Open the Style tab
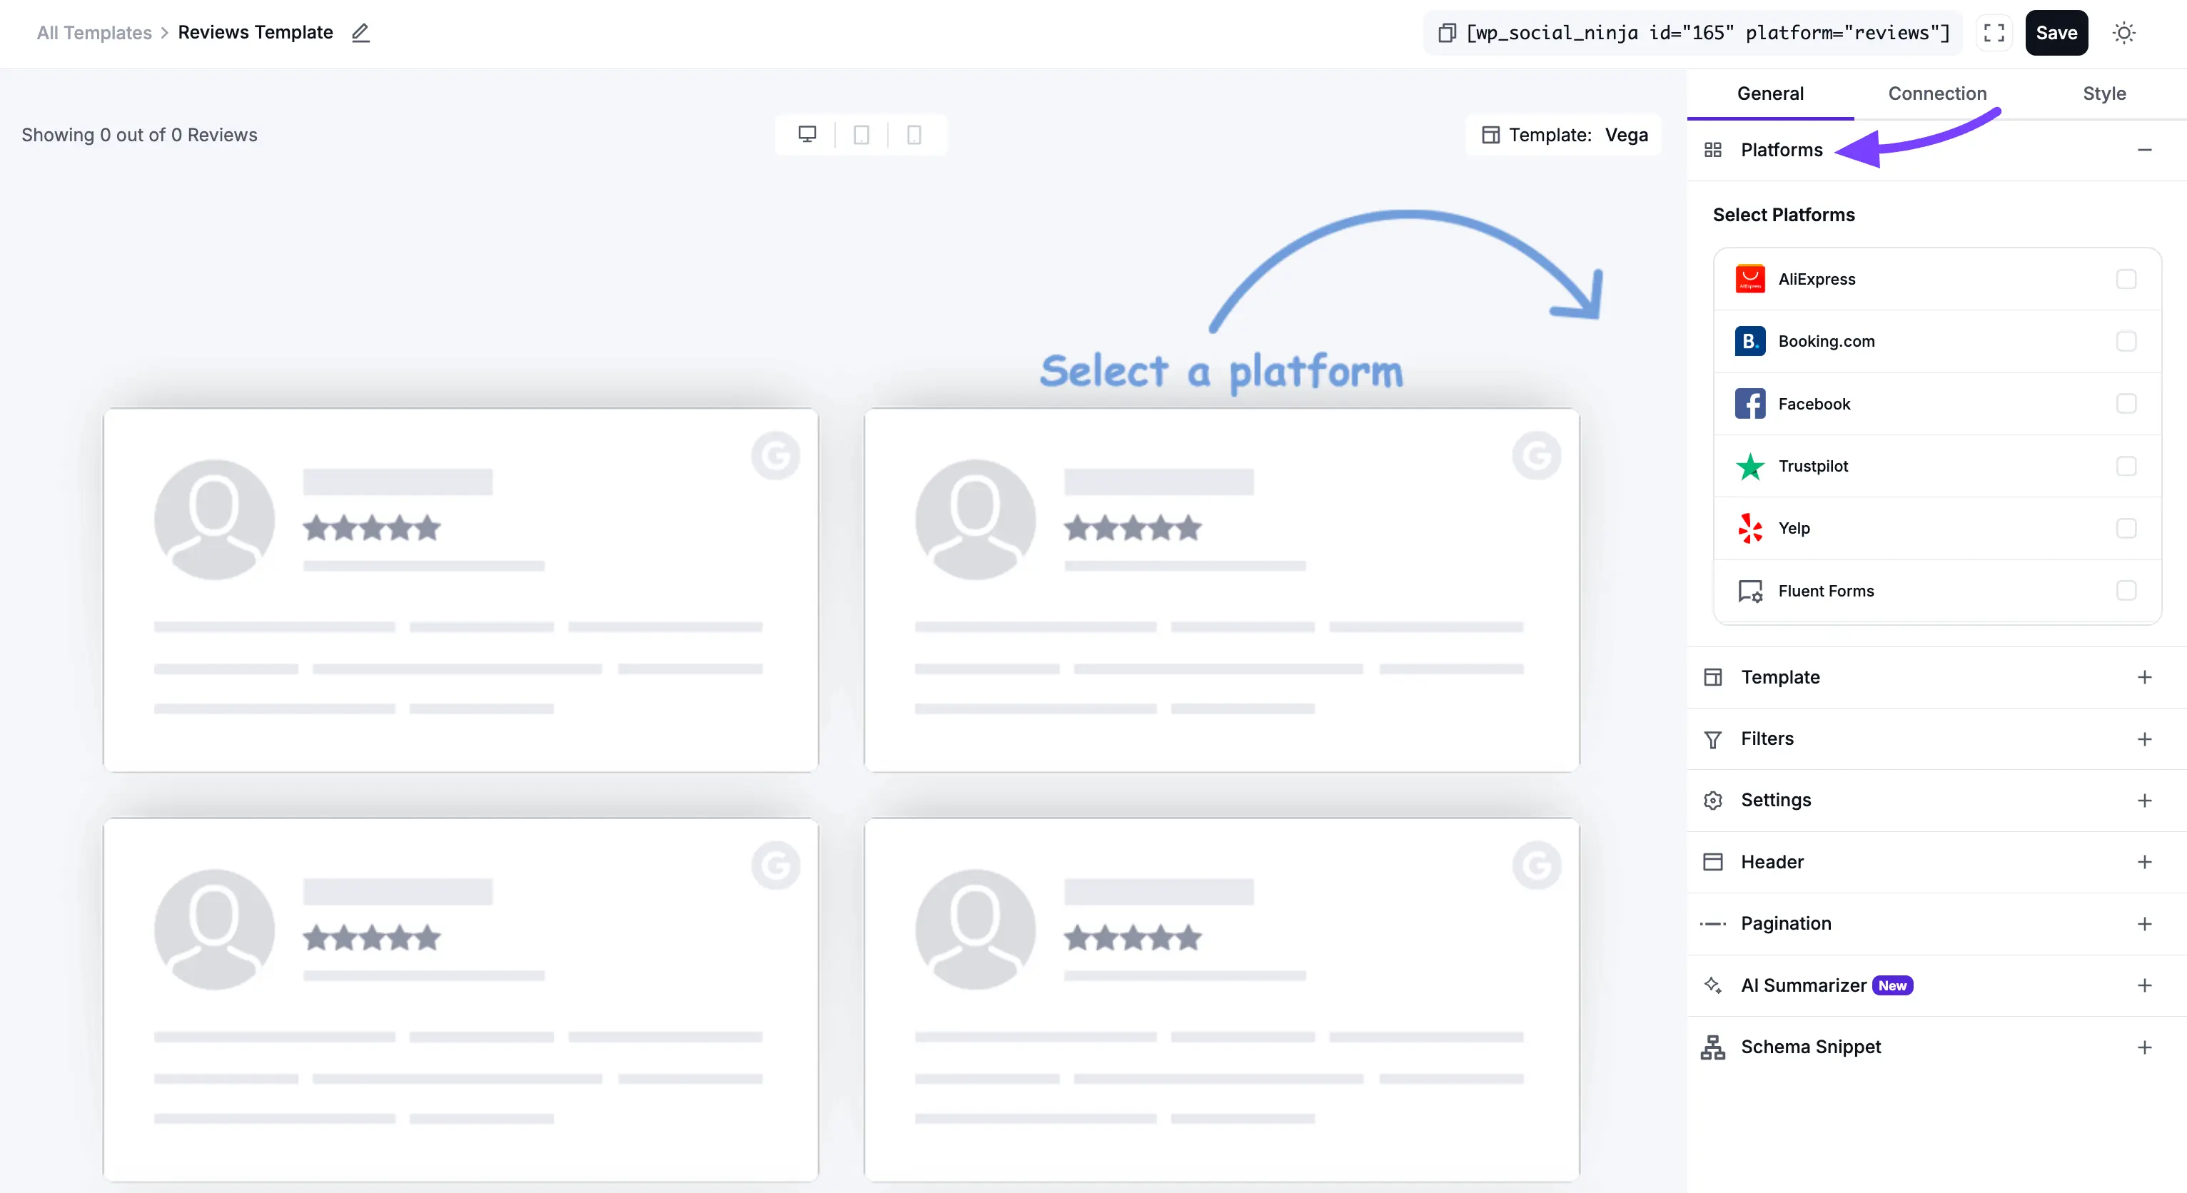The height and width of the screenshot is (1193, 2187). tap(2105, 93)
